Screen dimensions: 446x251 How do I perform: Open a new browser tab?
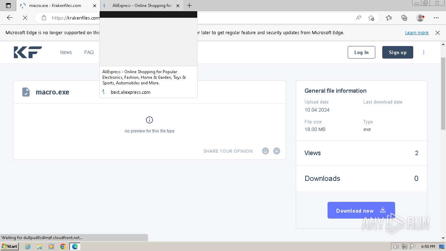coord(189,6)
